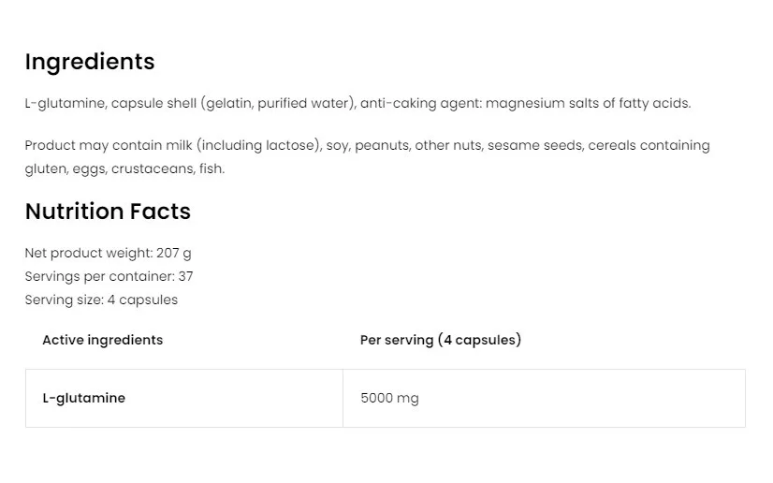Click the Servings per container line
Screen dimensions: 773x483
pyautogui.click(x=109, y=276)
